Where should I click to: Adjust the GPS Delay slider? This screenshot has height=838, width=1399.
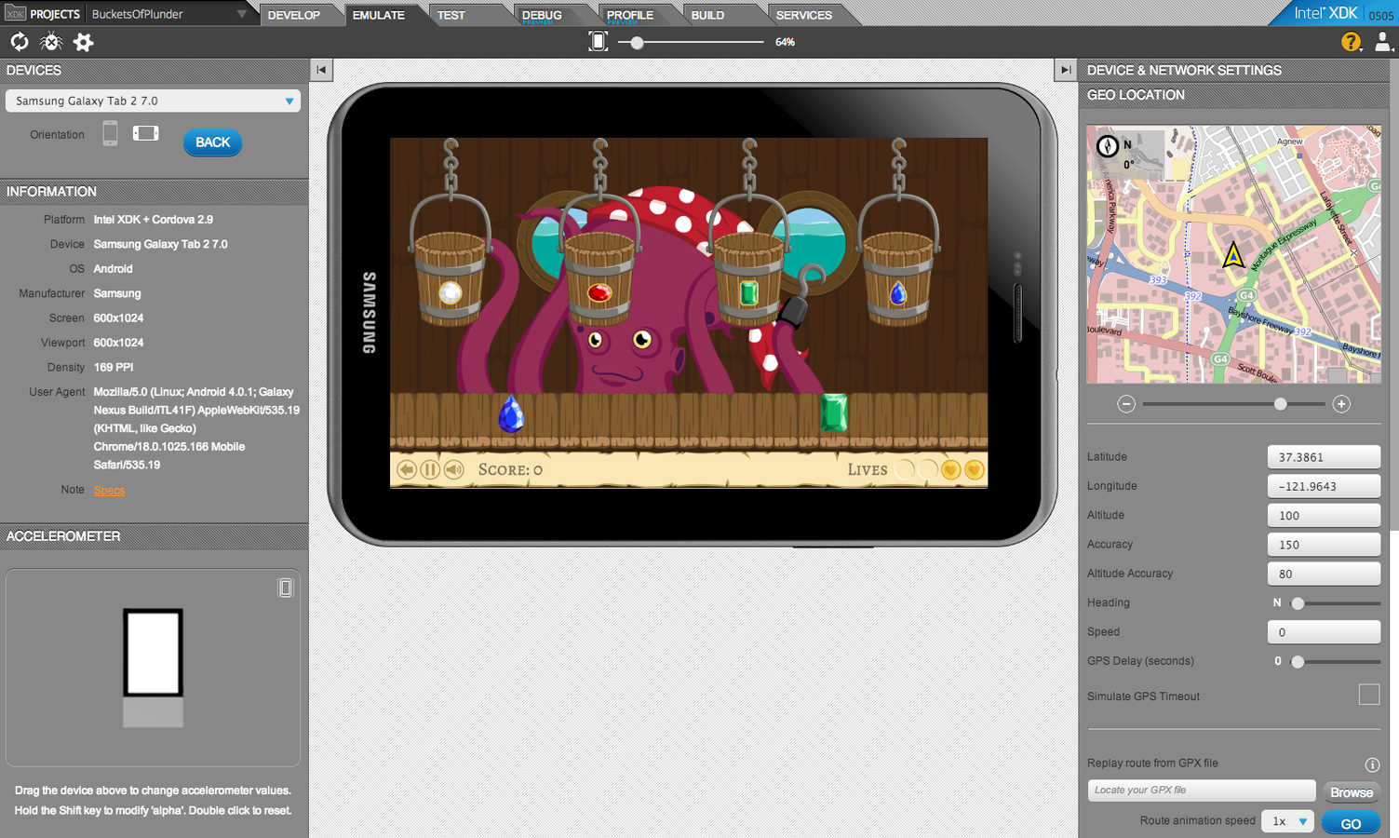coord(1298,661)
